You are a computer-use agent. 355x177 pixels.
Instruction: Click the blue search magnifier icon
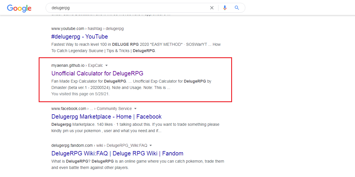coord(237,8)
